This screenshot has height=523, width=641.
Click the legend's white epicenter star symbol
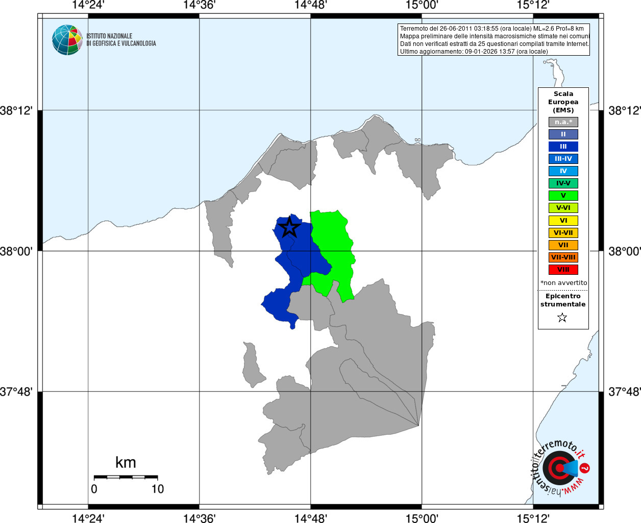(562, 318)
